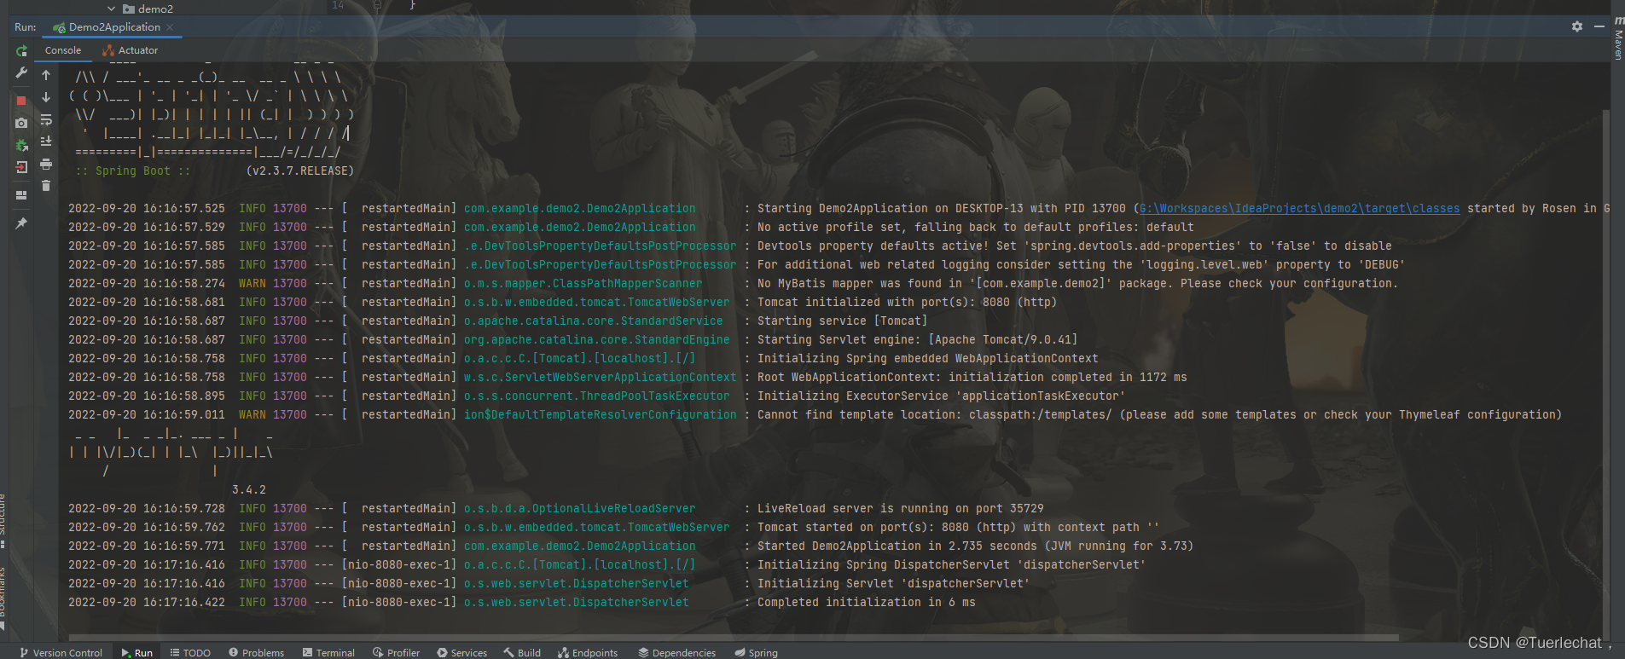
Task: Click the Spring Boot v2.3.7.RELEASE banner text
Action: (x=215, y=171)
